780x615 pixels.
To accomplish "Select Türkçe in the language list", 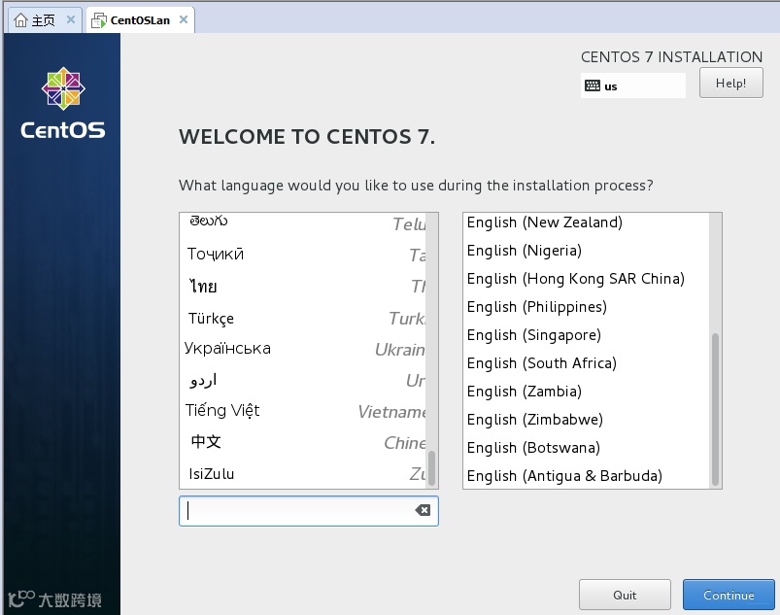I will tap(303, 318).
